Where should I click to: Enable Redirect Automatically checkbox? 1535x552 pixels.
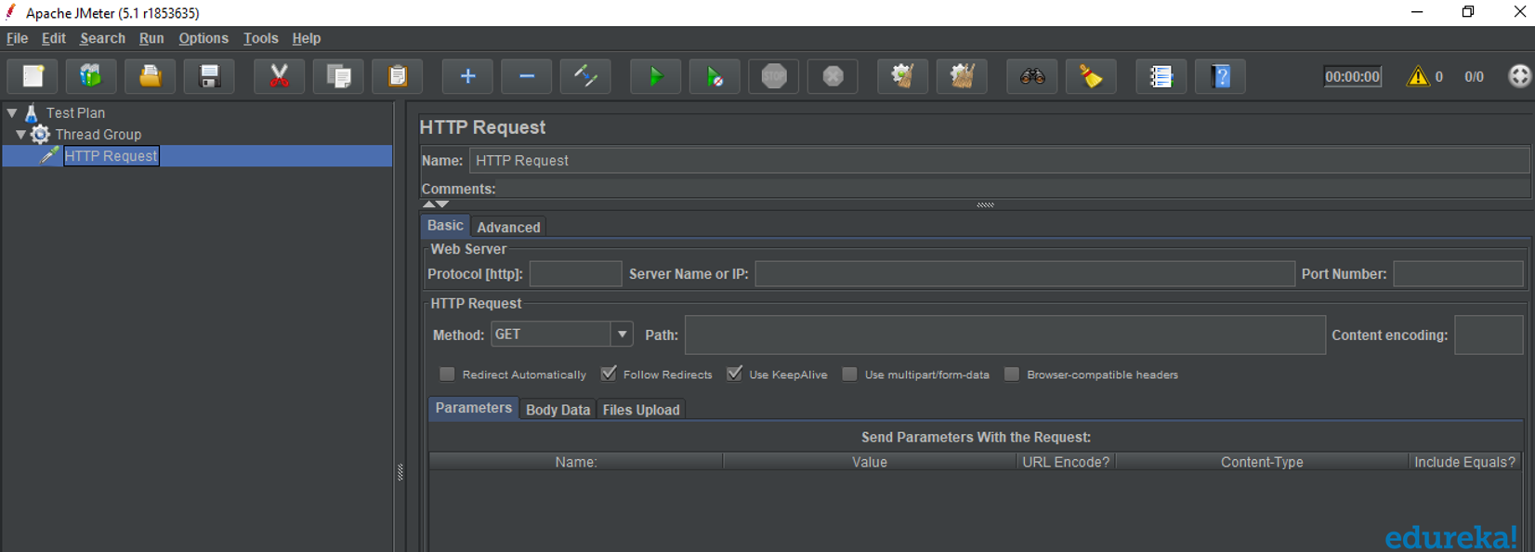pyautogui.click(x=447, y=374)
